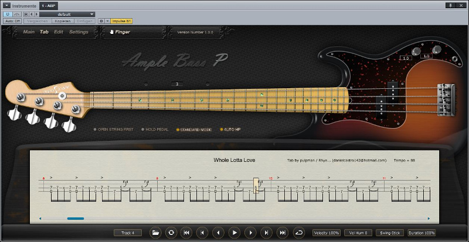Jump to the last bar with fast-forward
Screen dimensions: 469x242
point(283,233)
